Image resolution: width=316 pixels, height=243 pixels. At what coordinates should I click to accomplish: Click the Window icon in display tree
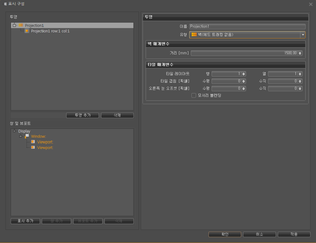coord(27,136)
